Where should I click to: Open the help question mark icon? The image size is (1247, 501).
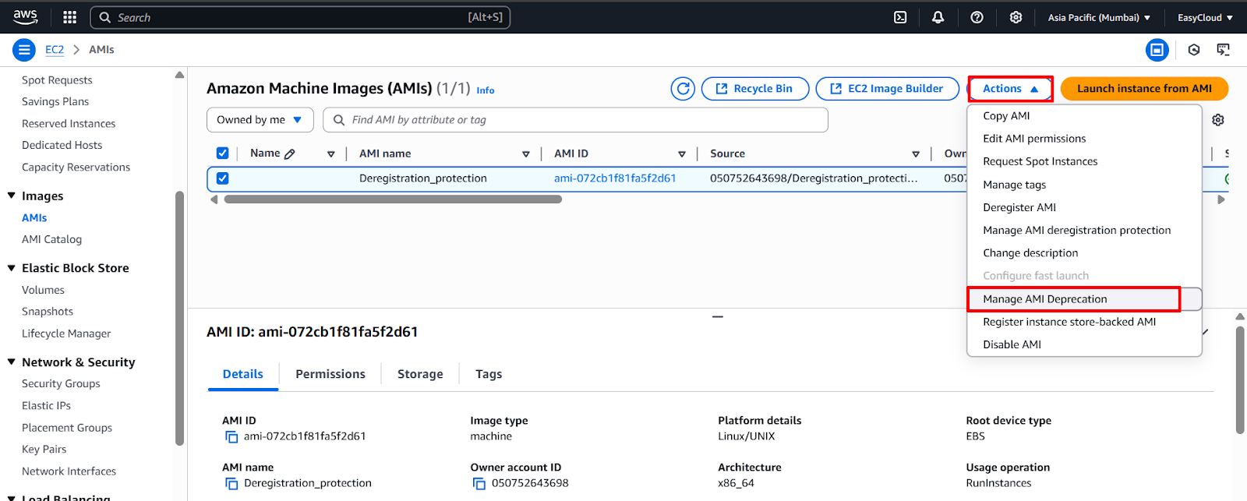point(977,17)
